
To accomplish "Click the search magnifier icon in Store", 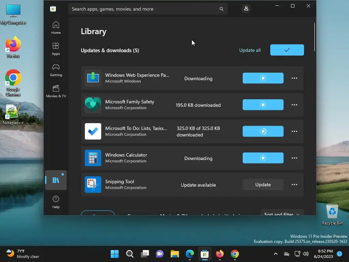I will click(221, 9).
